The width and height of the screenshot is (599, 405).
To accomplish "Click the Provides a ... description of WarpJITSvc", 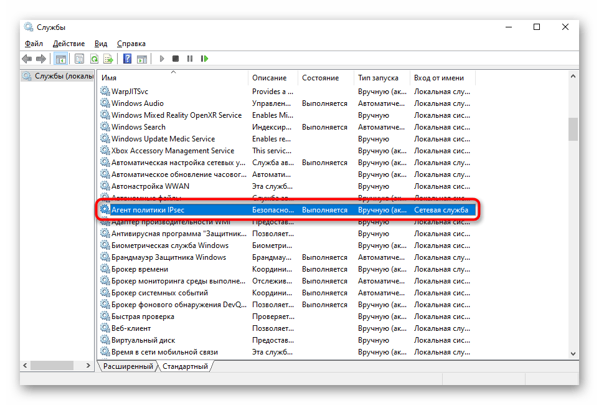I will (273, 92).
